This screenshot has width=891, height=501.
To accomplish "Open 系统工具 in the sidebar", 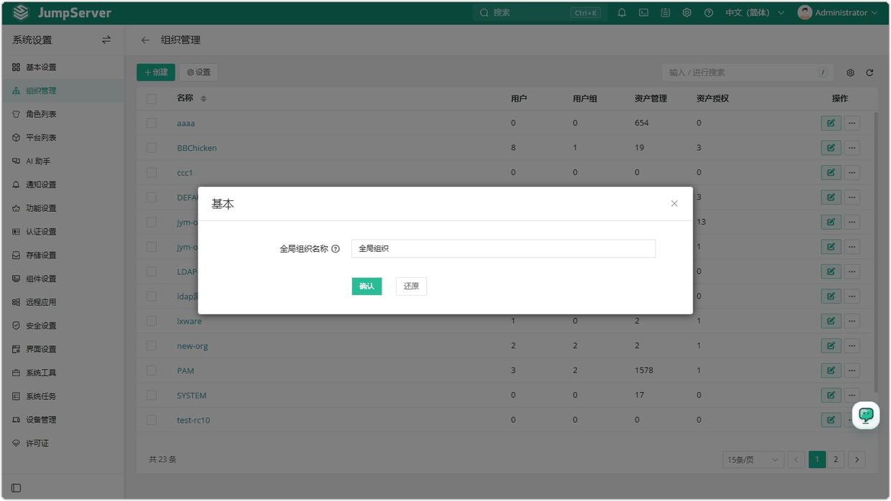I will (x=62, y=373).
